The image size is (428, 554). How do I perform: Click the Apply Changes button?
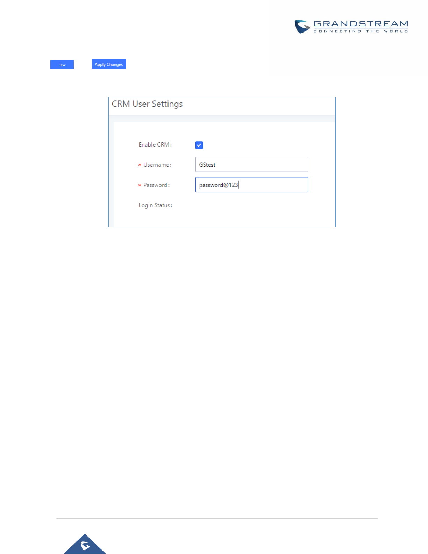(109, 64)
